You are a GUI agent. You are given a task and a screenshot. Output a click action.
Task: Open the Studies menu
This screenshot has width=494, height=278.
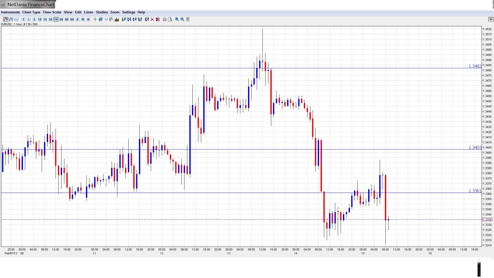pyautogui.click(x=102, y=12)
